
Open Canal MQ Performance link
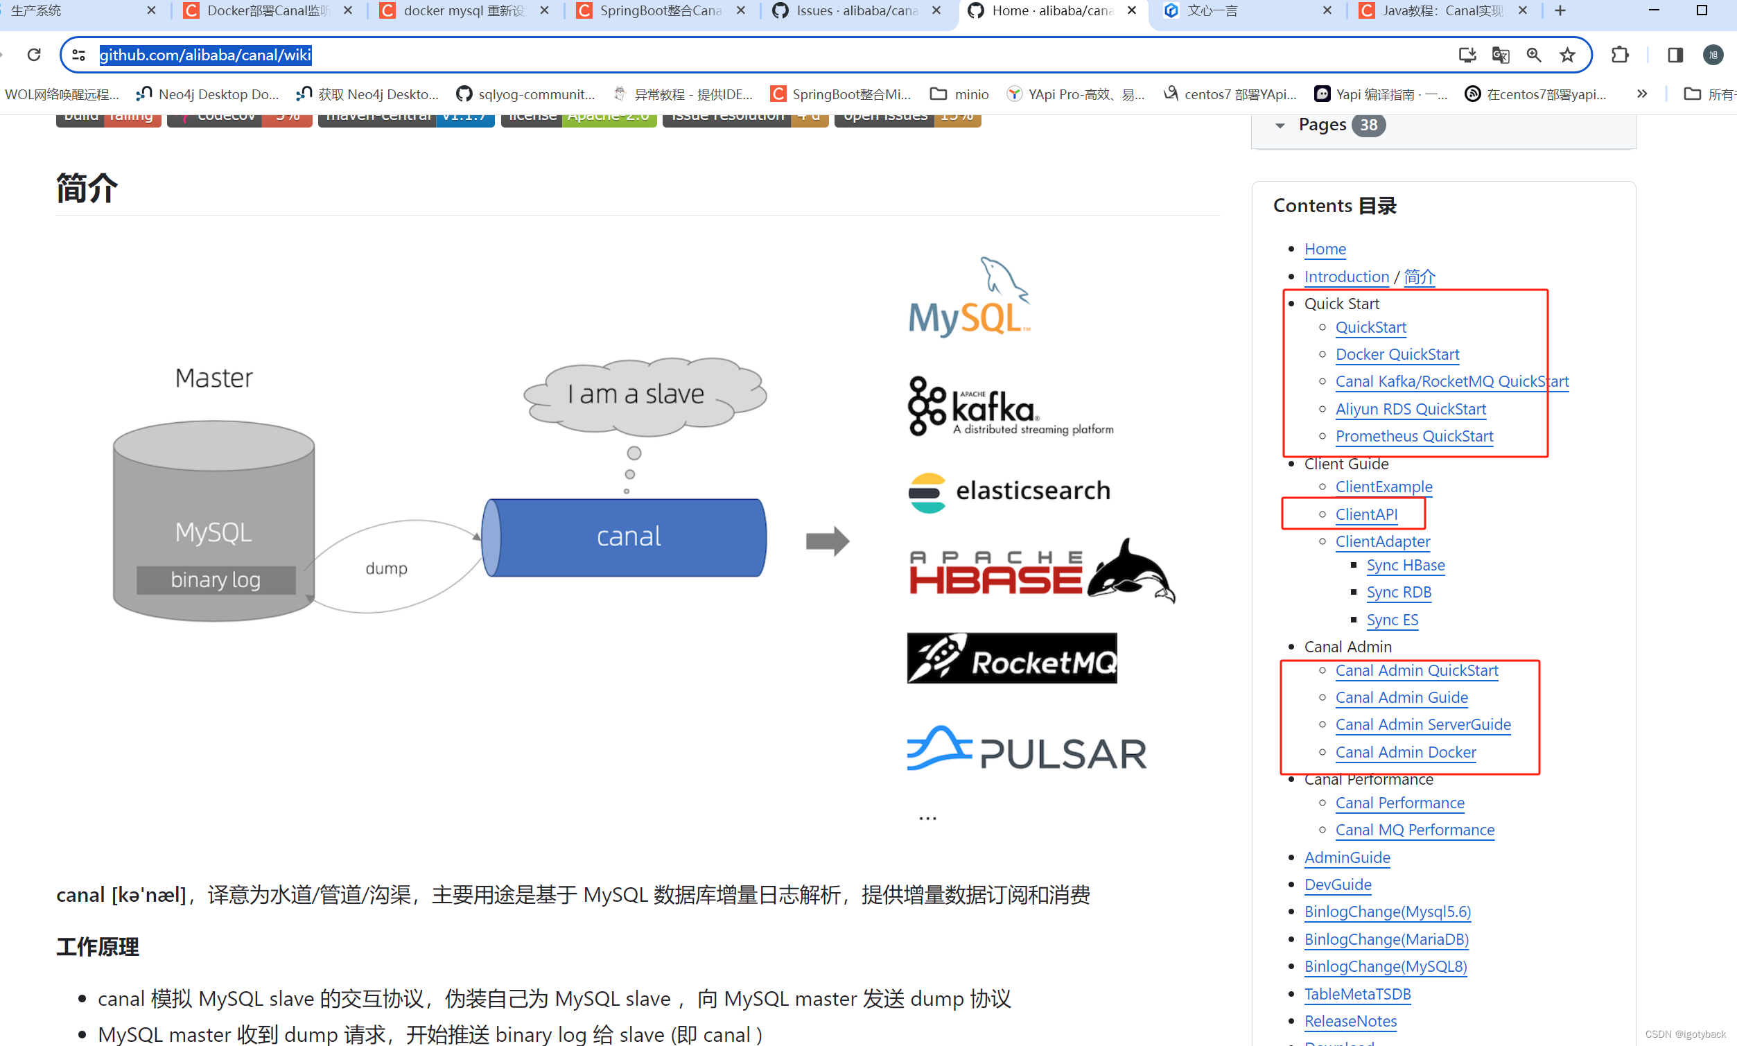[x=1415, y=830]
